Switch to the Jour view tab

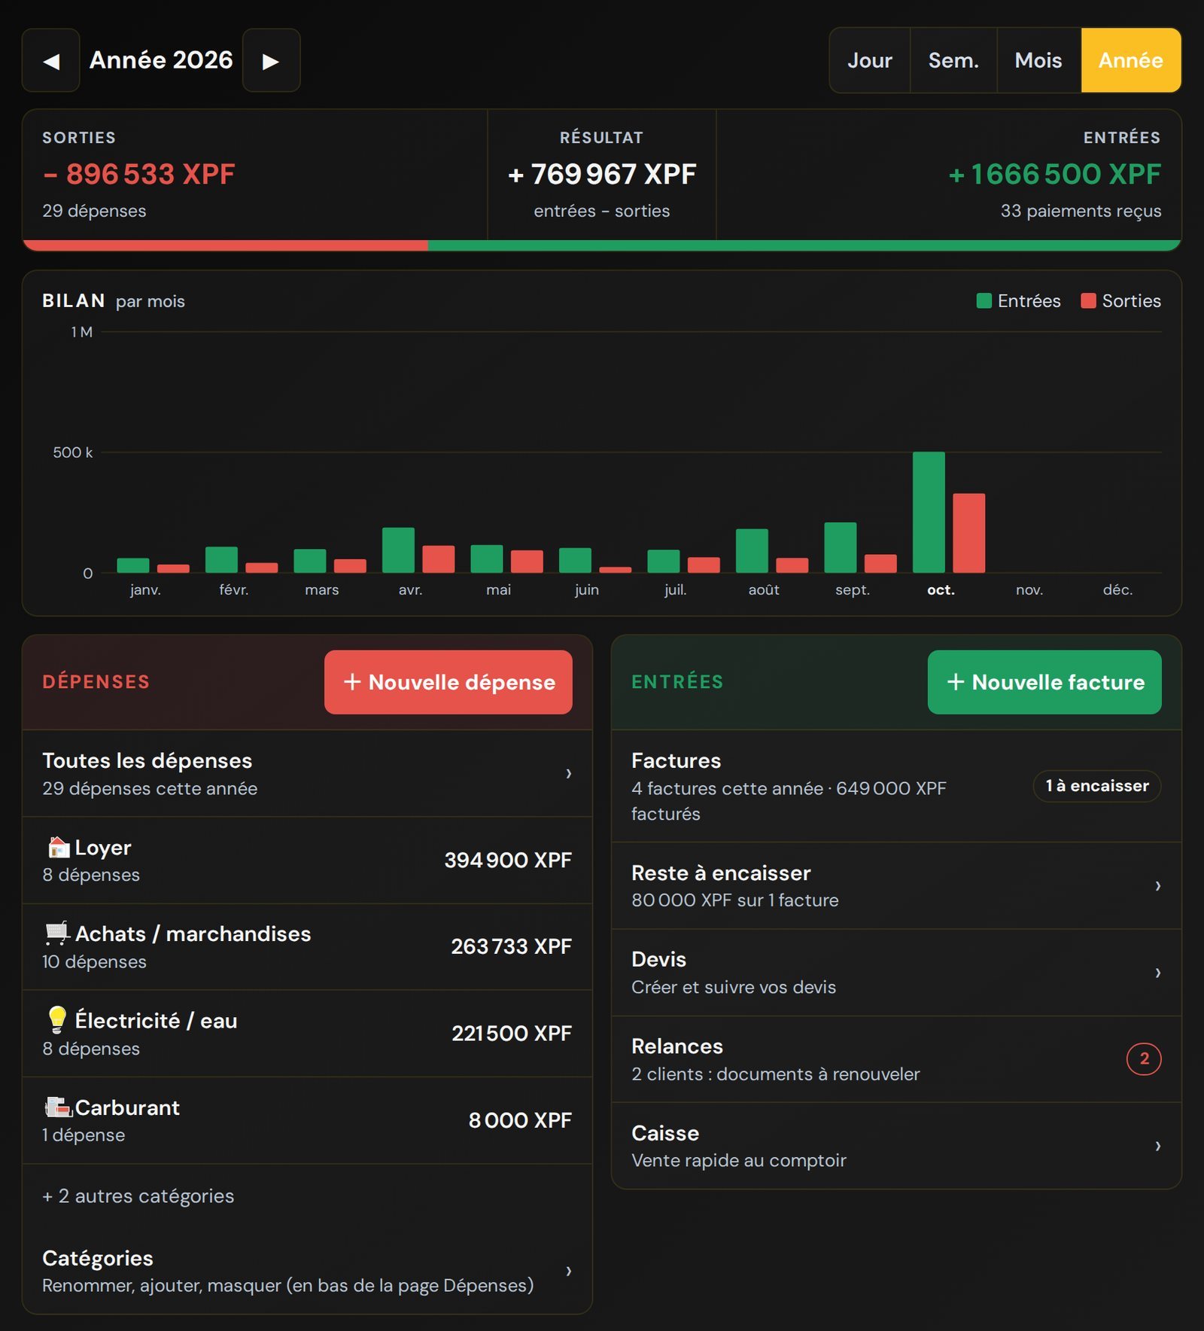point(870,60)
